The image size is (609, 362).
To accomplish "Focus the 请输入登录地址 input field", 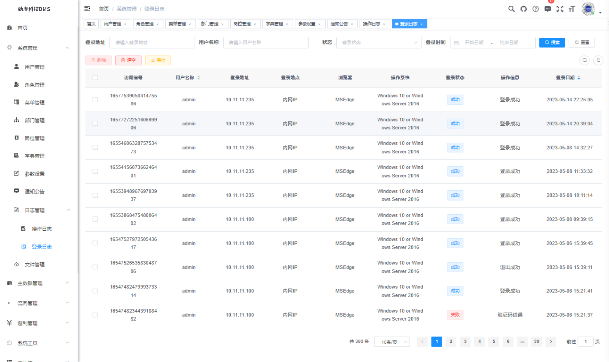I will click(152, 42).
